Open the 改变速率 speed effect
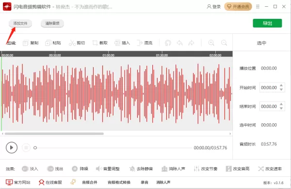Viewport: 291px width, 189px height. [270, 169]
